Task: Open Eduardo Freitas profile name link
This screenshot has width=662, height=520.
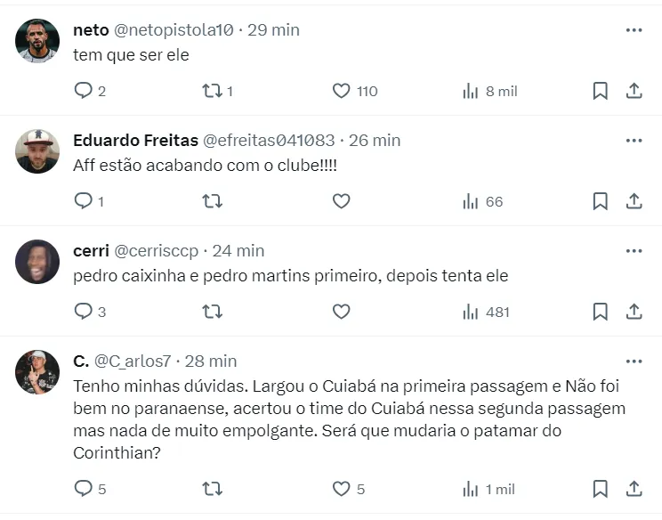Action: coord(135,140)
